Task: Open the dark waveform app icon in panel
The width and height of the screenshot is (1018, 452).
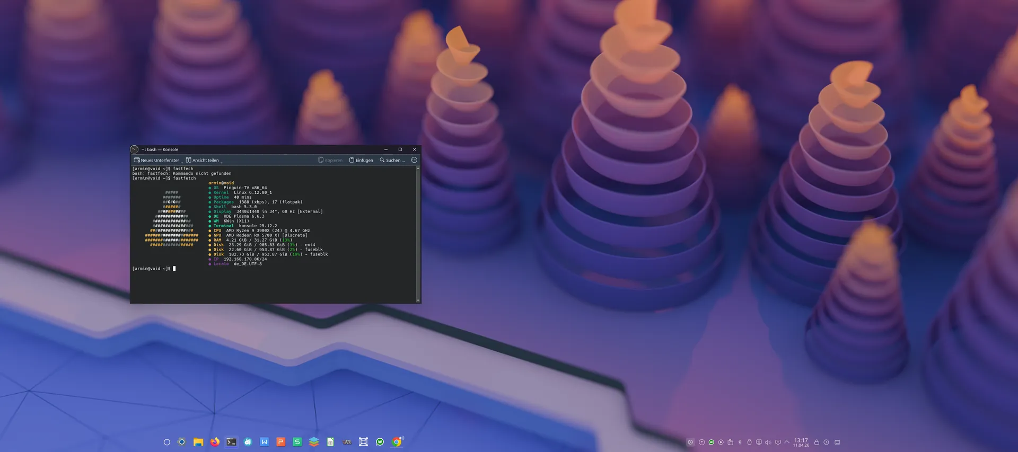Action: coord(347,442)
